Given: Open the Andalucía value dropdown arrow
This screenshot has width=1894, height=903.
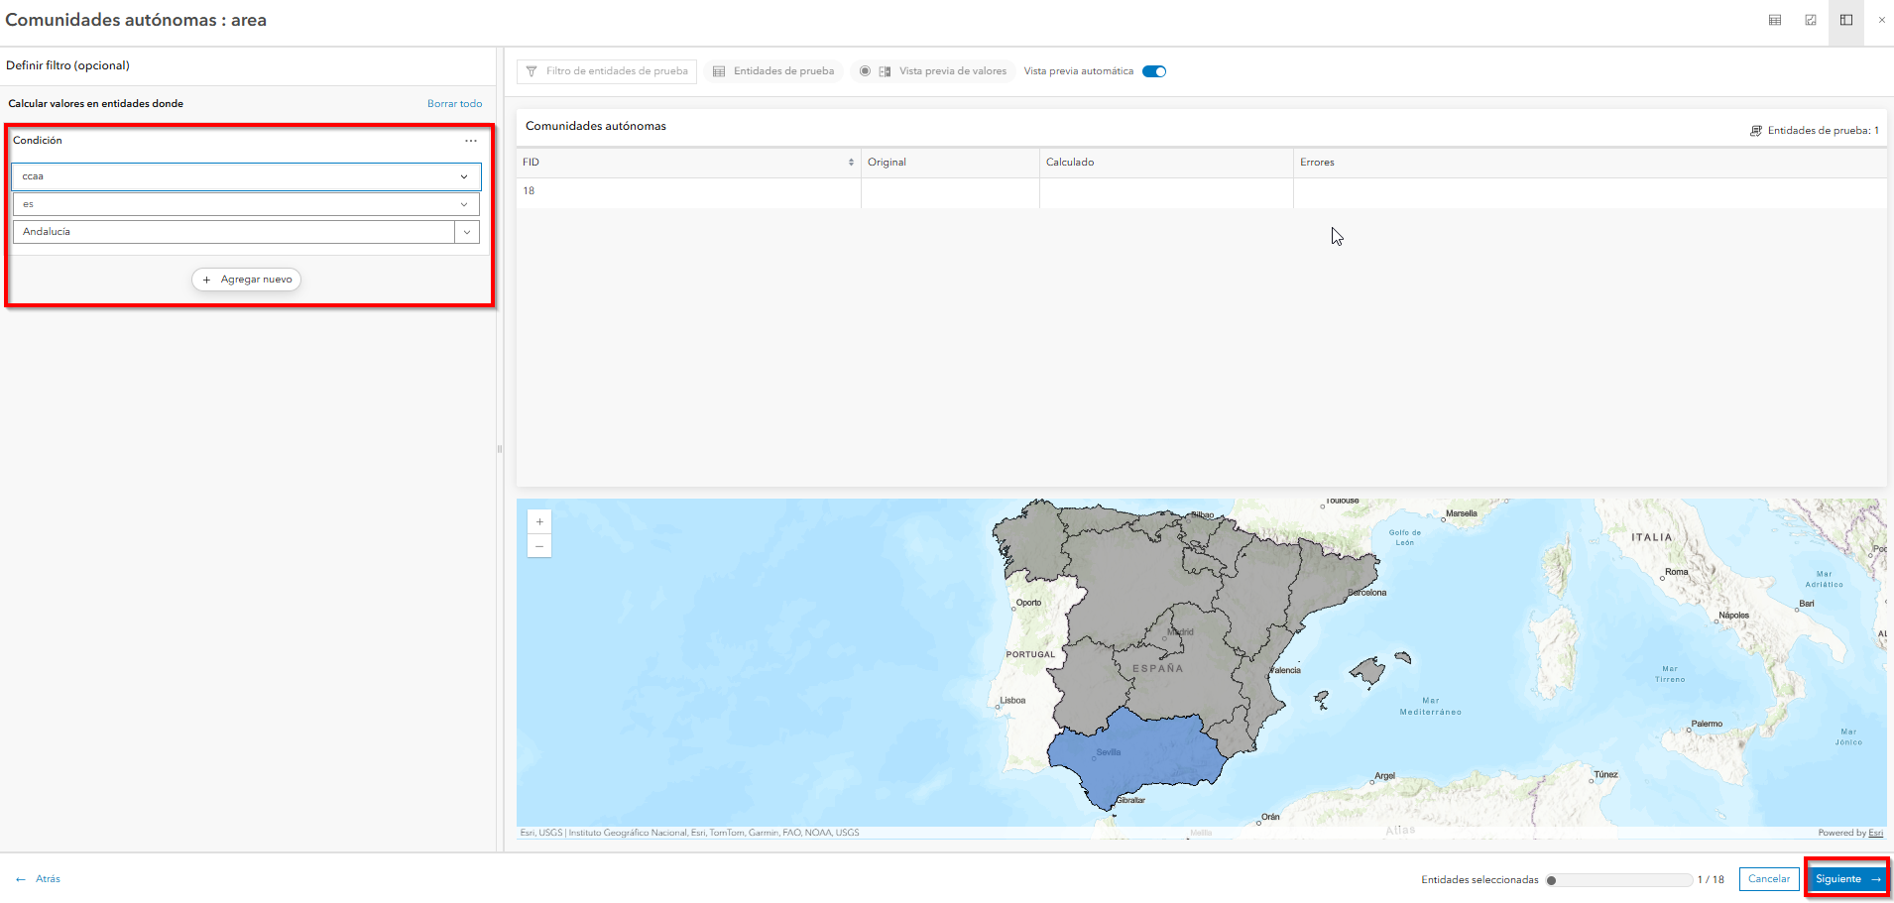Looking at the screenshot, I should 467,232.
